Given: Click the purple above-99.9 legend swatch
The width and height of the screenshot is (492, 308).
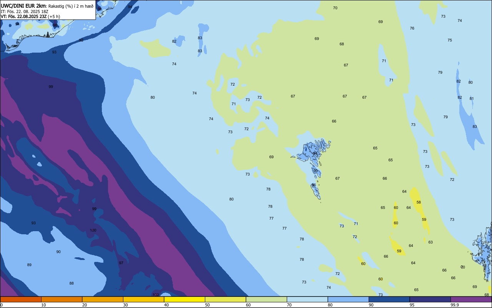Looking at the screenshot, I should pos(471,299).
